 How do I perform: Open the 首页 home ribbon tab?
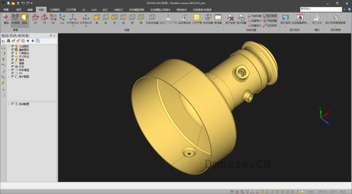pyautogui.click(x=19, y=10)
